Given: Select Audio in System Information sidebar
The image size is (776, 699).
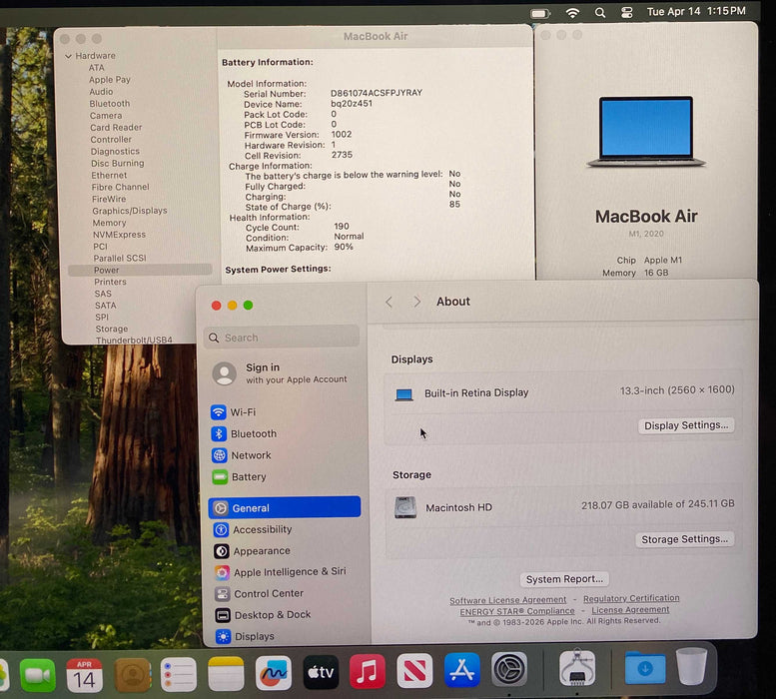Looking at the screenshot, I should pyautogui.click(x=101, y=92).
